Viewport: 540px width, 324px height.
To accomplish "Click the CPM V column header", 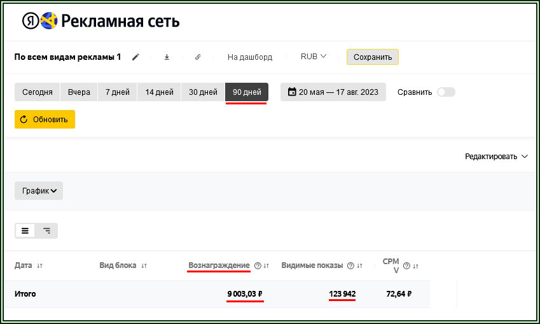I will pos(391,265).
